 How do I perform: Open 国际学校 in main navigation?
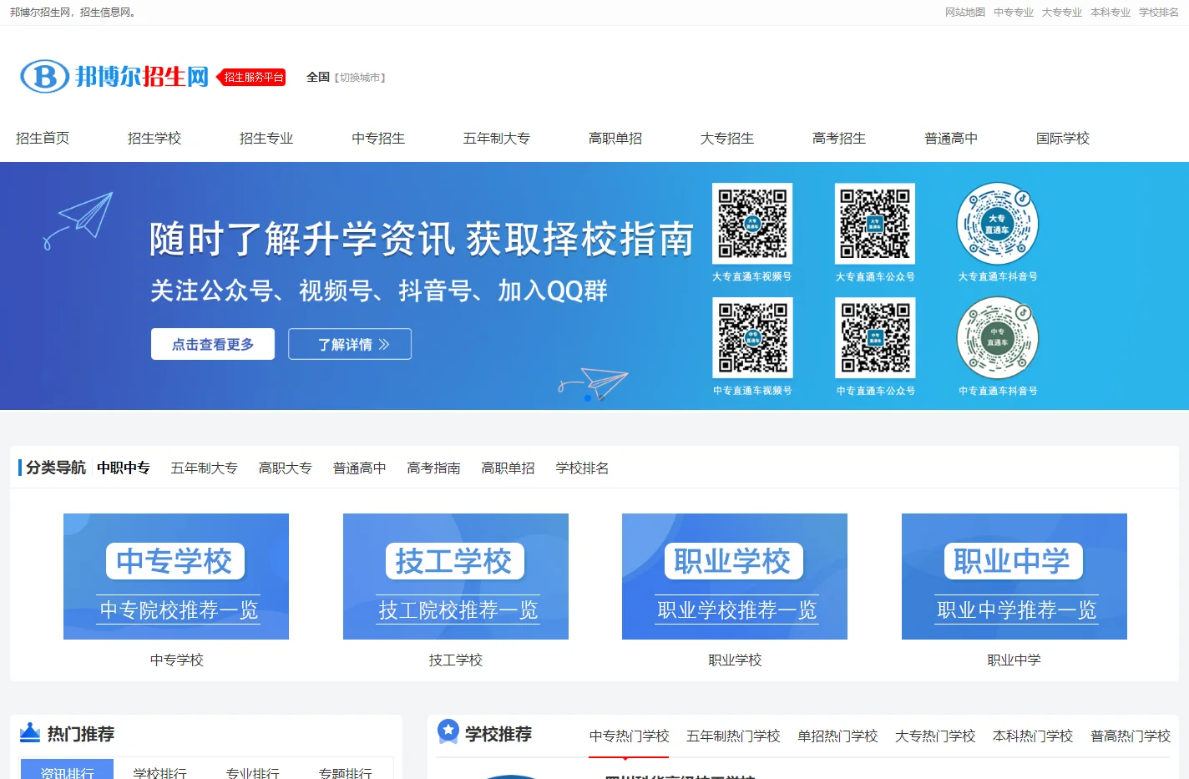point(1063,139)
